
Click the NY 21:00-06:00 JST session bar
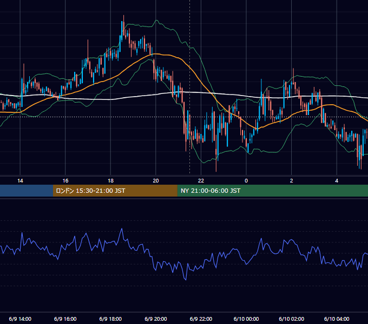click(272, 191)
